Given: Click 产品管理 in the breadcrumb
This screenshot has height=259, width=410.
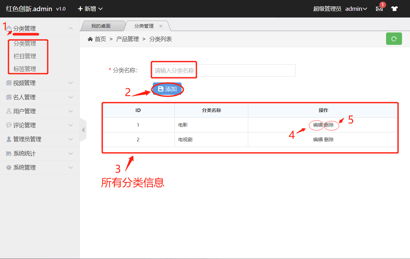Looking at the screenshot, I should click(128, 39).
